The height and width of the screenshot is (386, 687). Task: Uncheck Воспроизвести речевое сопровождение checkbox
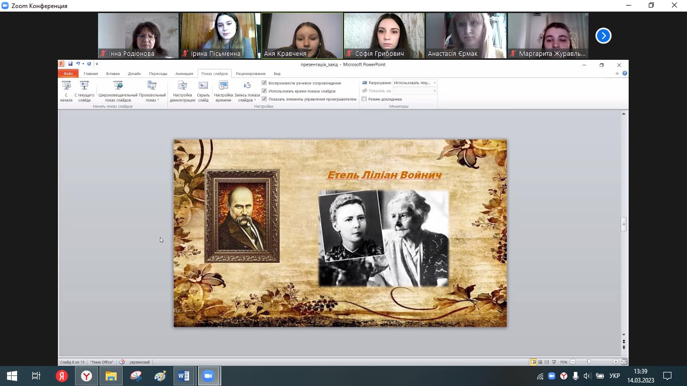coord(265,83)
